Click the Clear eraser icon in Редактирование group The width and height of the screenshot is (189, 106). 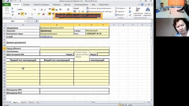[130, 15]
